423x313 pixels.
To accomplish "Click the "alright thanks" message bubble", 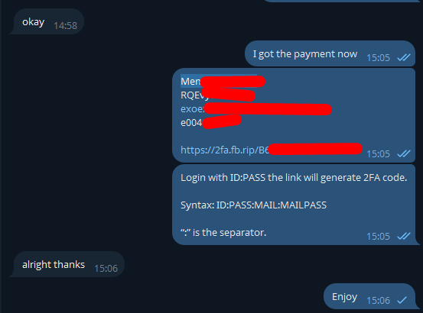I will tap(67, 264).
